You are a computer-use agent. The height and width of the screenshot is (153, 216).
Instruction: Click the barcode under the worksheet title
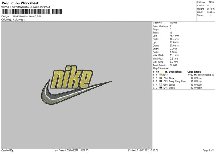[32, 12]
